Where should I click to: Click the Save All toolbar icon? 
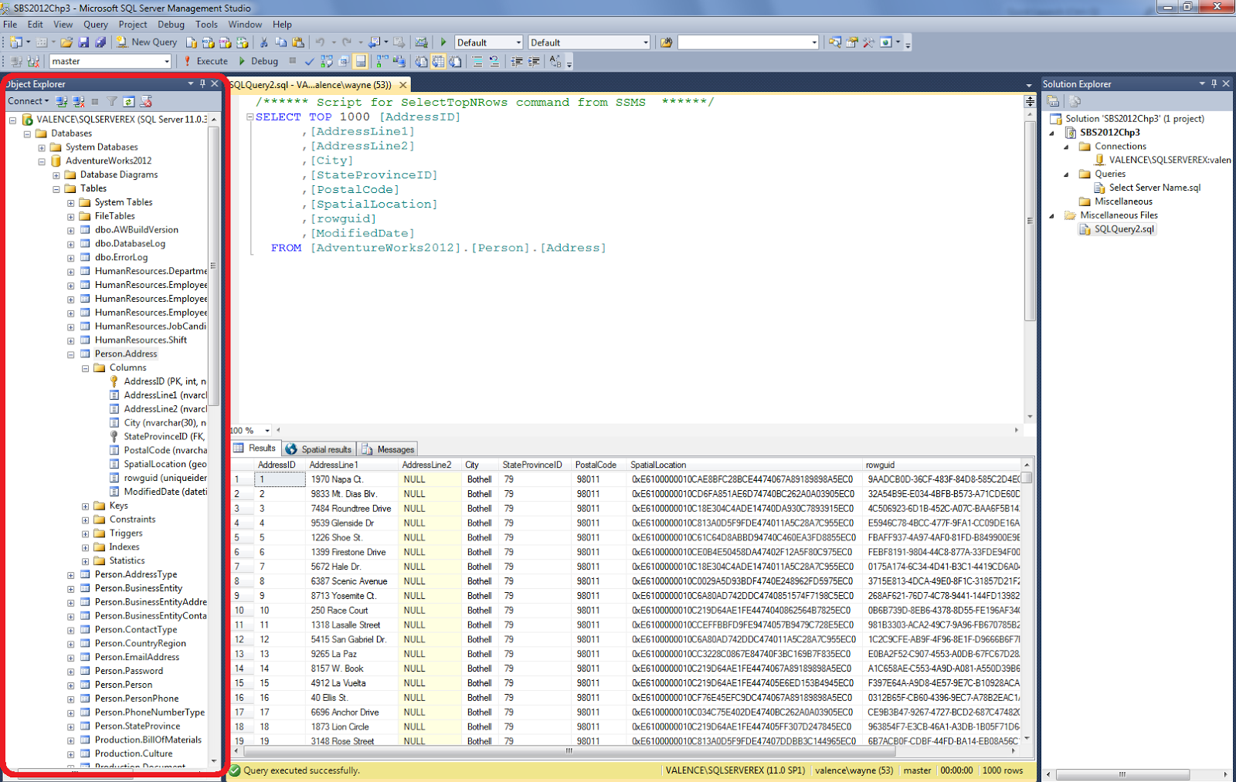[99, 42]
